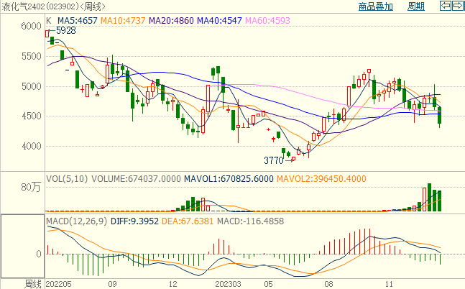
Task: Click the right arrow navigation icon
Action: 457,6
